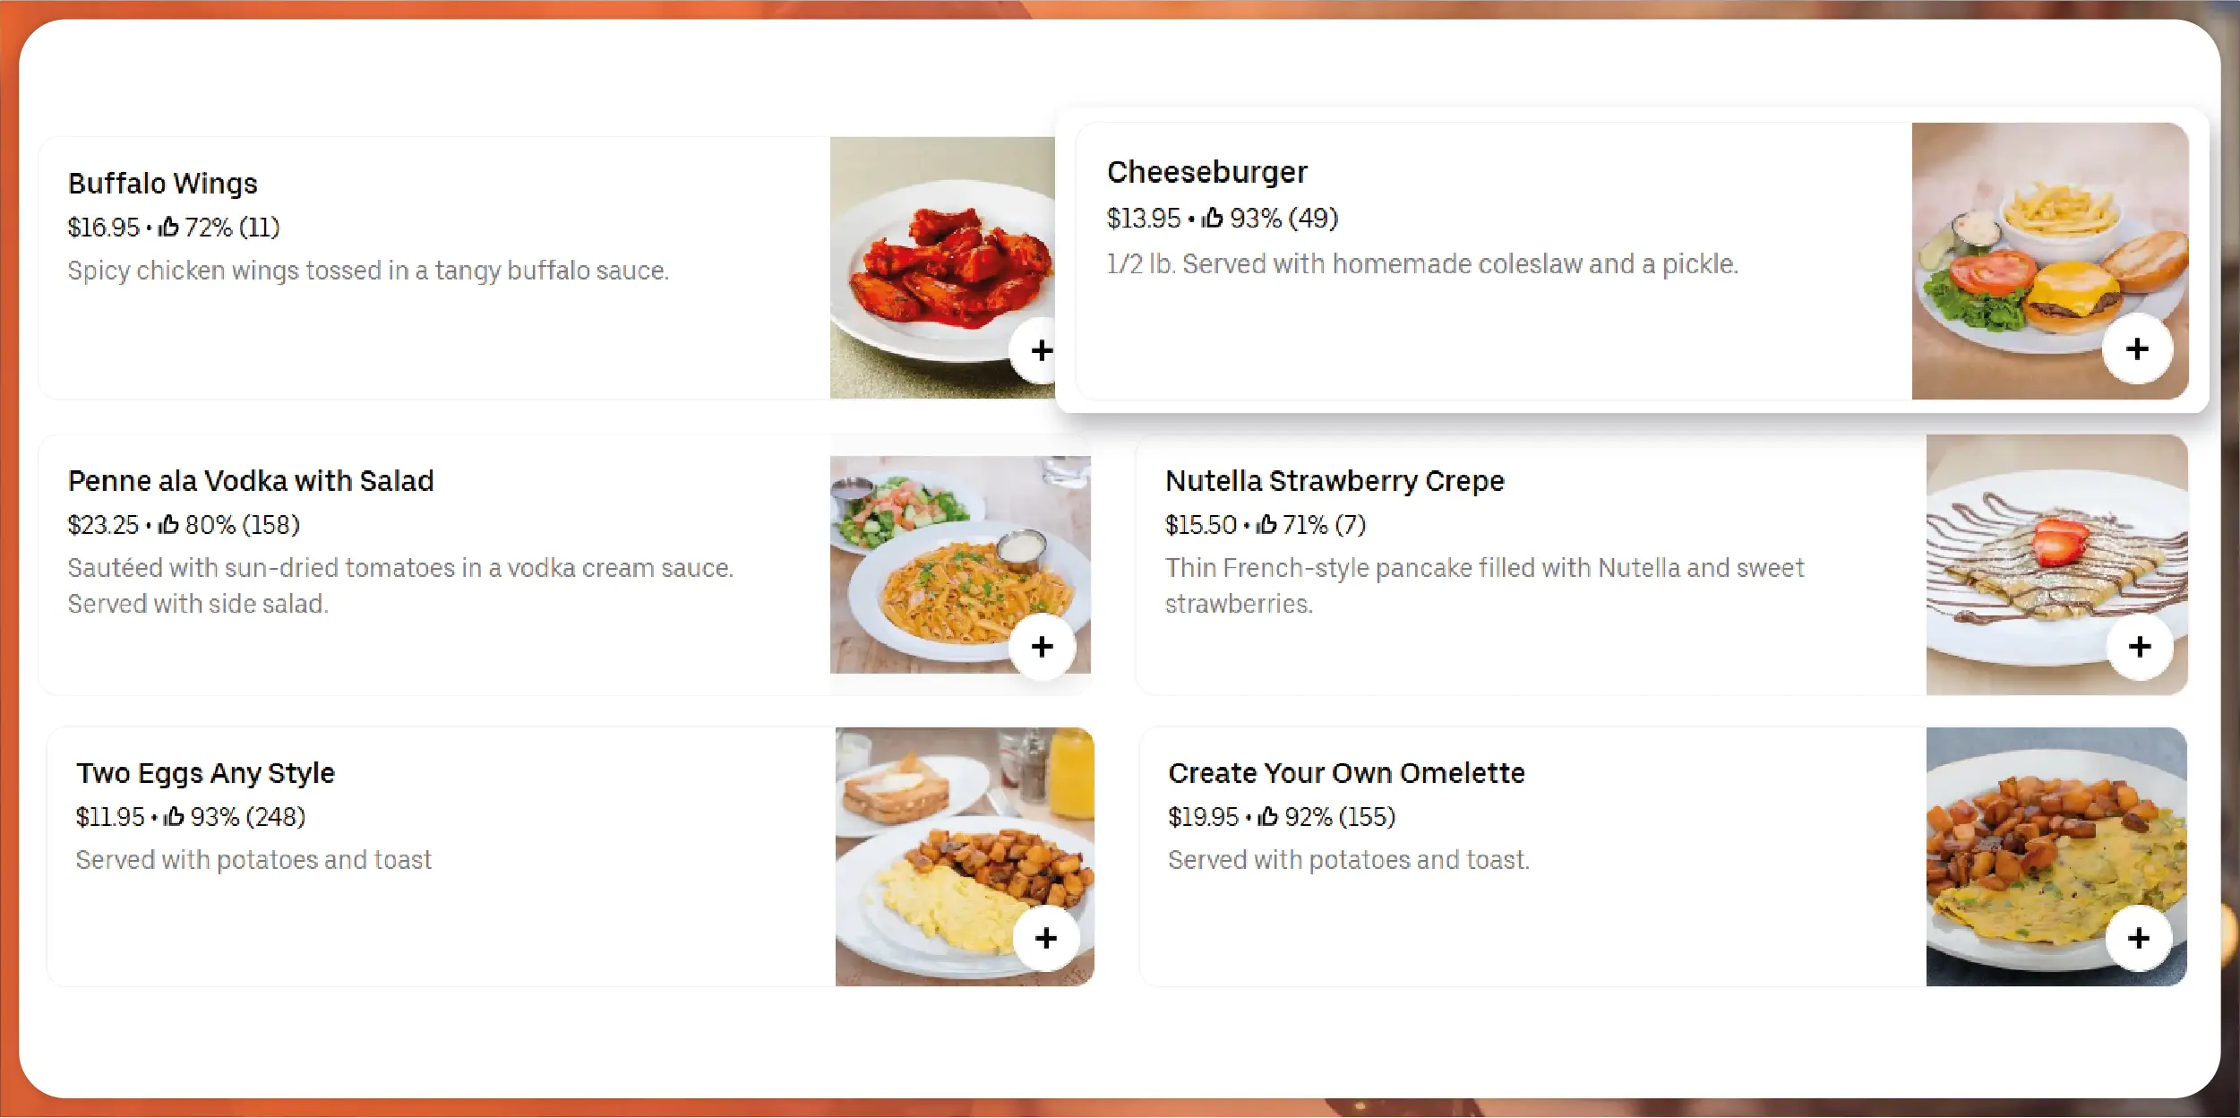
Task: Select Two Eggs Any Style title
Action: (205, 773)
